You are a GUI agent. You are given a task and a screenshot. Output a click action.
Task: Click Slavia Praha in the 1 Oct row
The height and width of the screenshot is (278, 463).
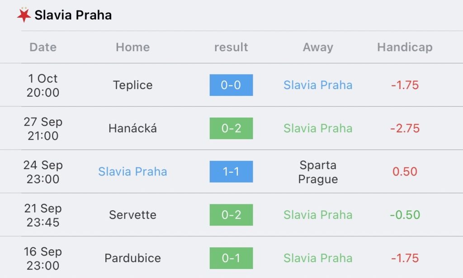318,85
